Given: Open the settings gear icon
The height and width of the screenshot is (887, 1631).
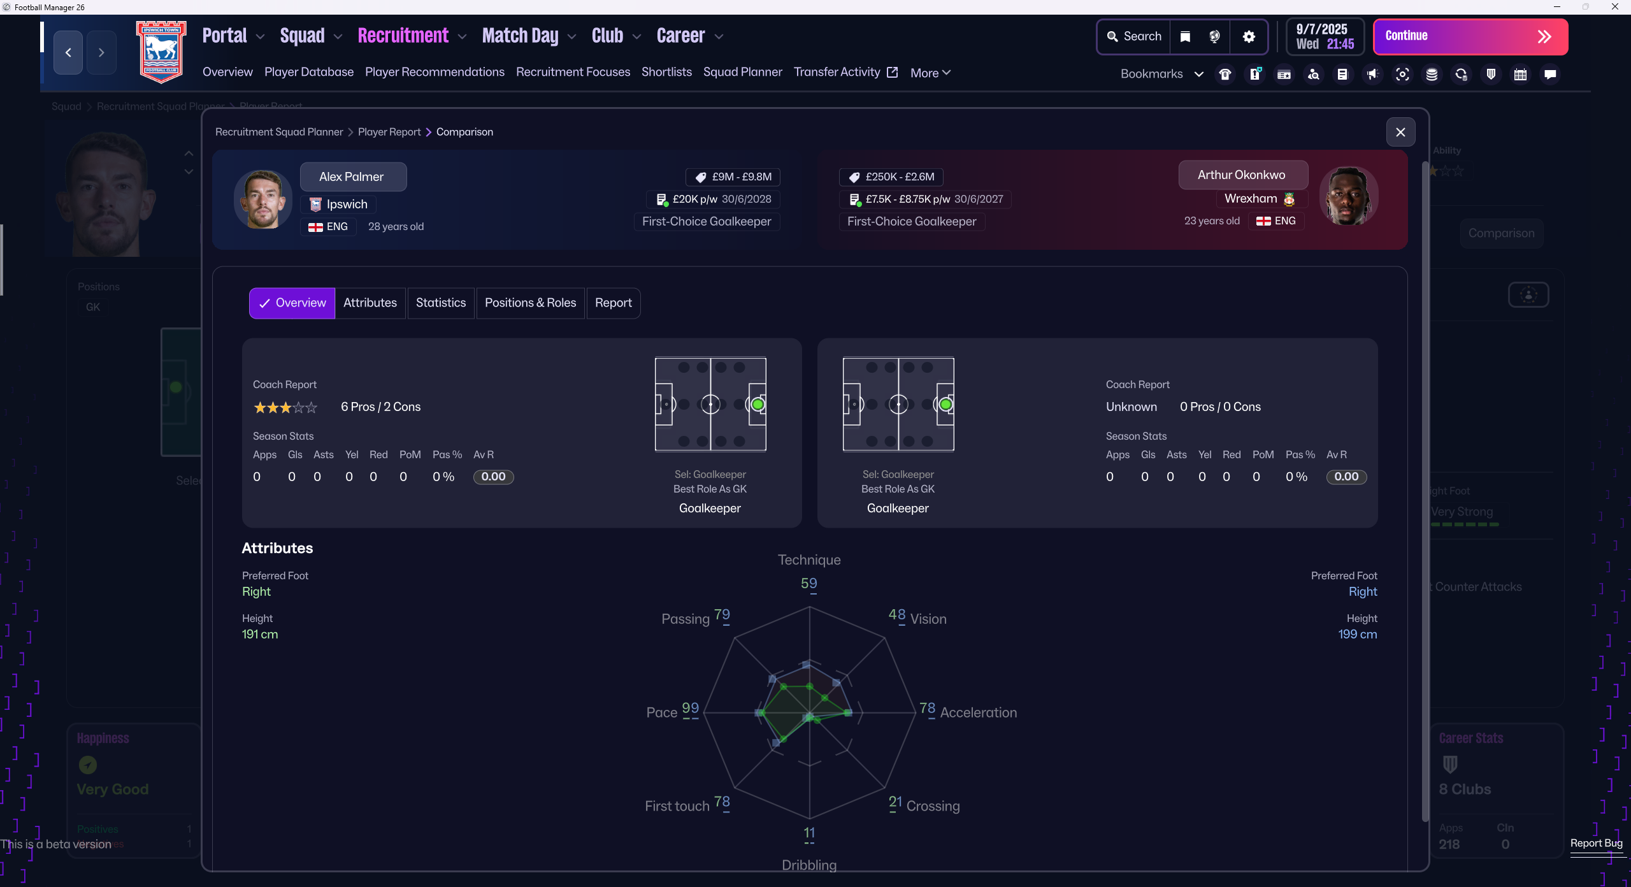Looking at the screenshot, I should pyautogui.click(x=1249, y=36).
